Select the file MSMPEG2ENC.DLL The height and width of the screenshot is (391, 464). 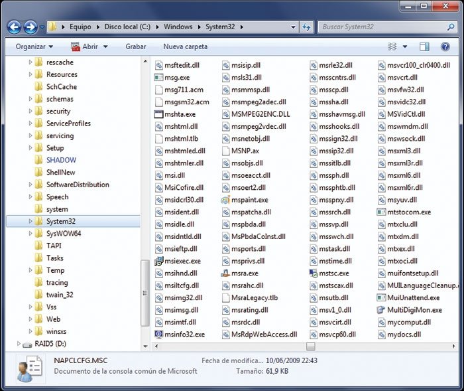(x=256, y=114)
